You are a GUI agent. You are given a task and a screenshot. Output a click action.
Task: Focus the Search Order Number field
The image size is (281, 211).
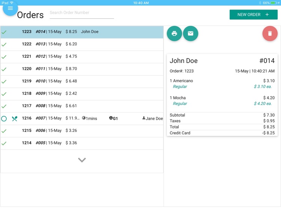(82, 13)
